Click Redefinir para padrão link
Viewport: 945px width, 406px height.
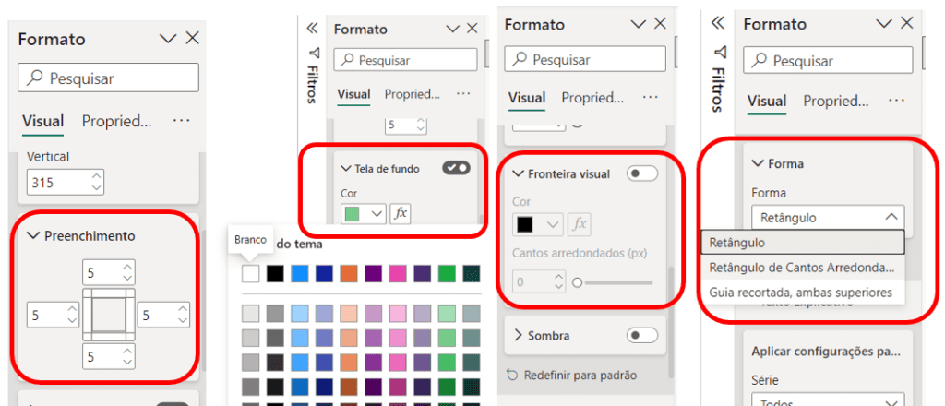click(x=580, y=376)
